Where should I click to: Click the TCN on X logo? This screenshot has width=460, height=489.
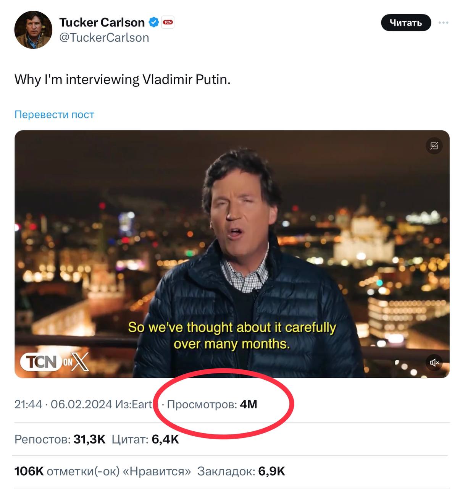click(54, 361)
